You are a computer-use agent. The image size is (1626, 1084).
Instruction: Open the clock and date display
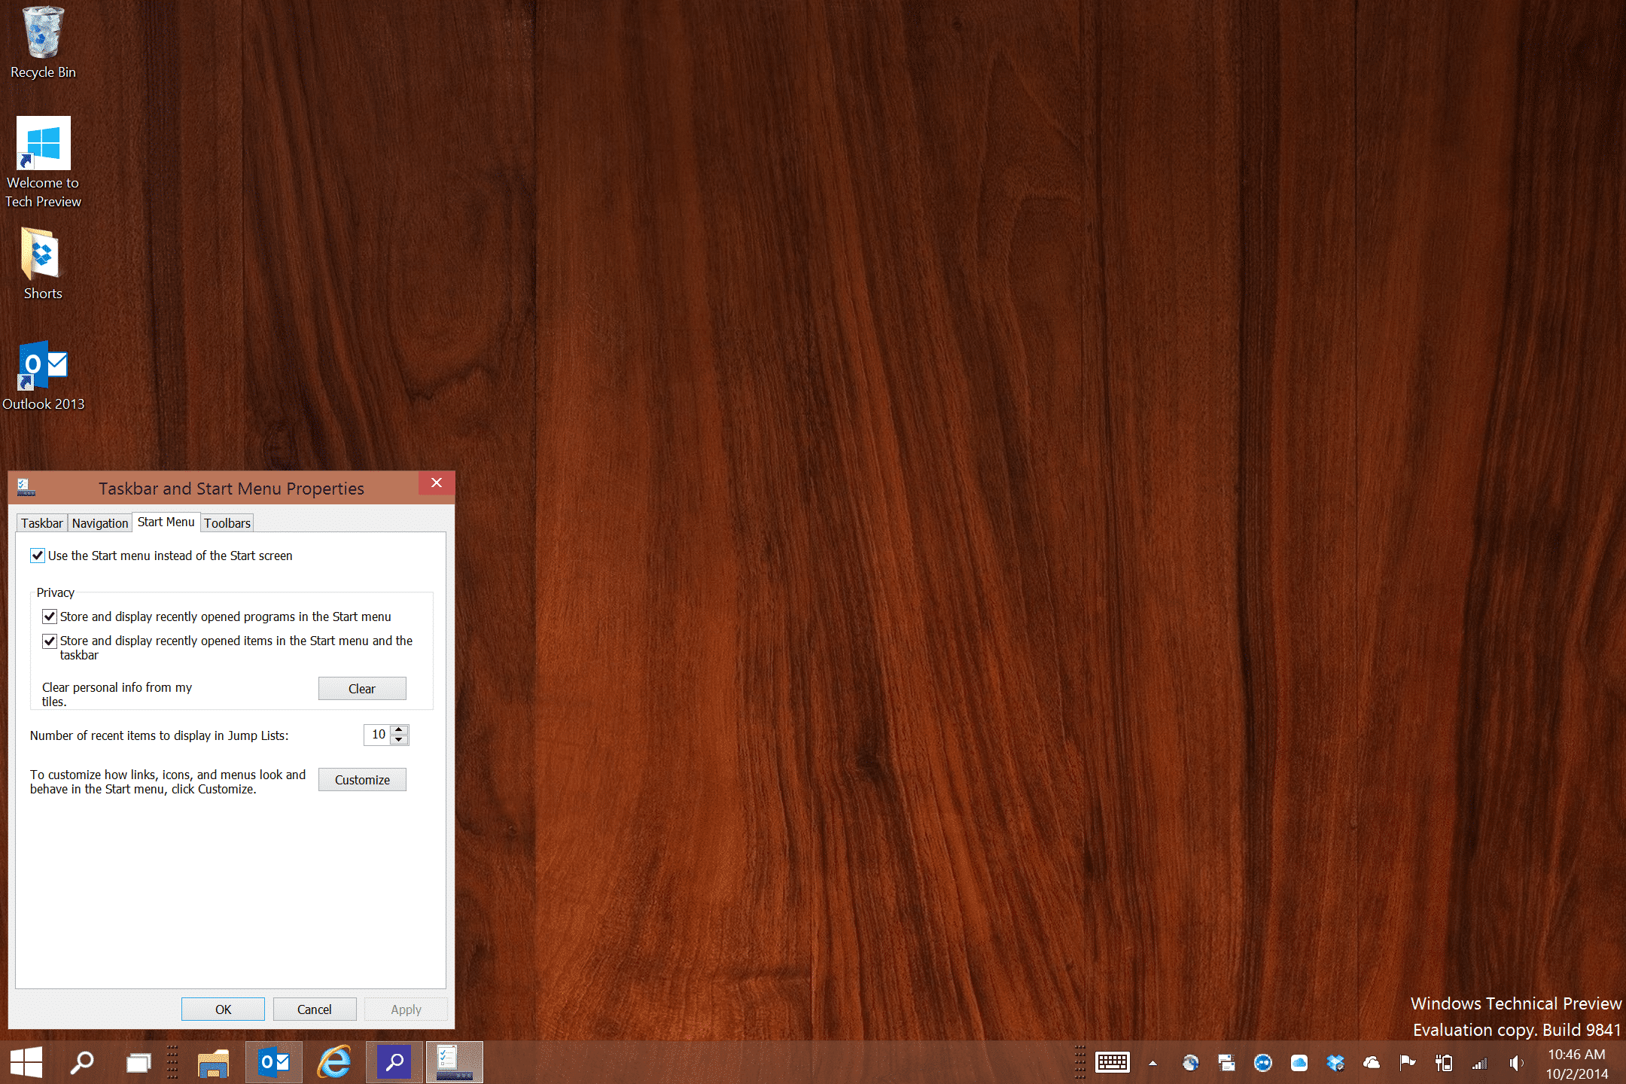point(1576,1064)
